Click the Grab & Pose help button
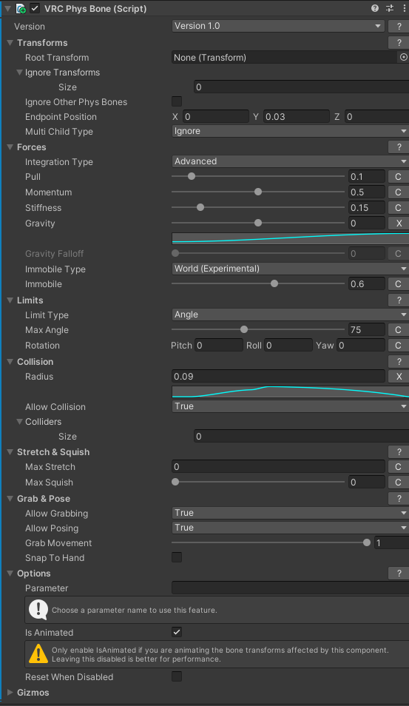The width and height of the screenshot is (409, 706). coord(399,499)
